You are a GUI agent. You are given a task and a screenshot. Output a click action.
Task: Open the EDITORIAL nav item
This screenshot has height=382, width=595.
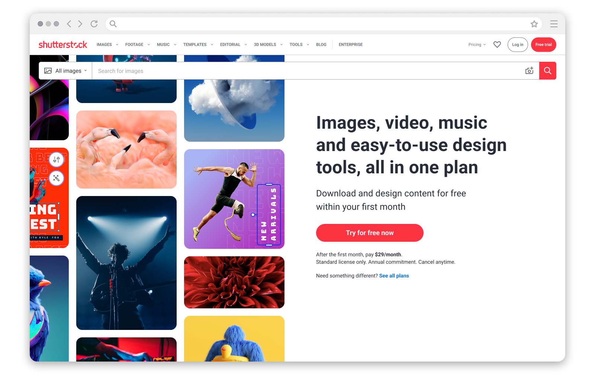(x=230, y=45)
